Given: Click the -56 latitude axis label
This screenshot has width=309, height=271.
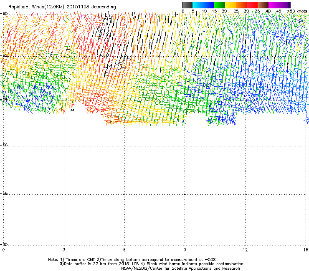Looking at the screenshot, I should coord(4,145).
